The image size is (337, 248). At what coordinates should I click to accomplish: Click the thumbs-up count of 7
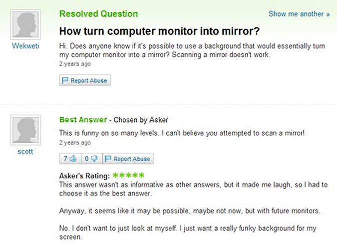(65, 159)
